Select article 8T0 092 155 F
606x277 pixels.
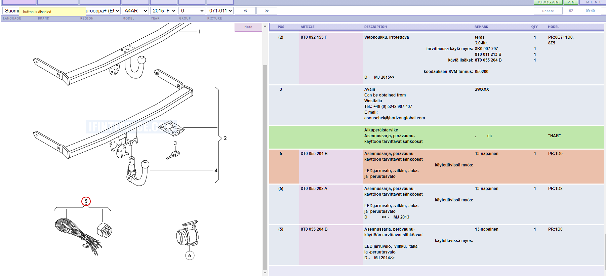pyautogui.click(x=314, y=37)
